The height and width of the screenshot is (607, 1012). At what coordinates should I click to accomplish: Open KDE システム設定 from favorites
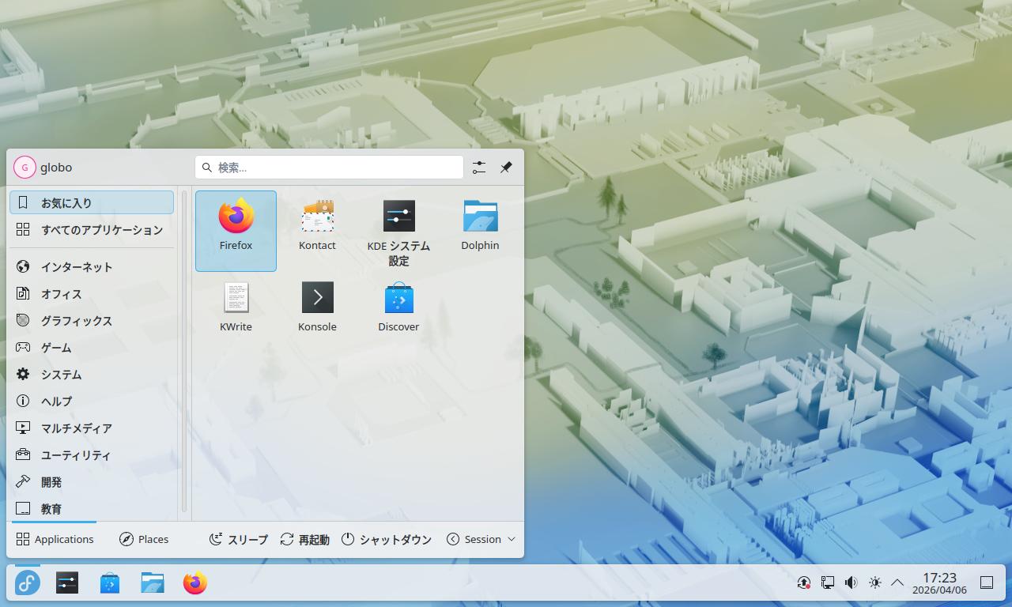click(398, 229)
